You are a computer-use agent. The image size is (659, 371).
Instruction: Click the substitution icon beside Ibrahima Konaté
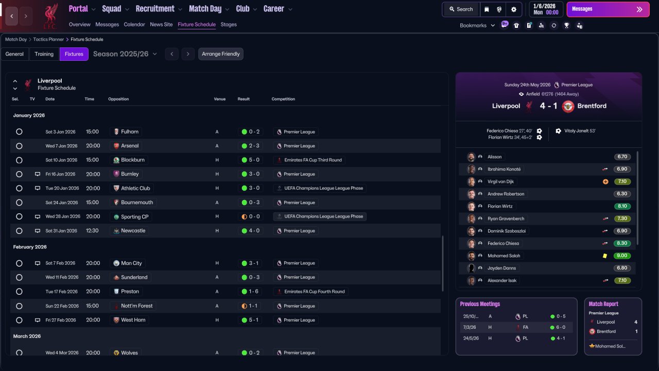605,169
